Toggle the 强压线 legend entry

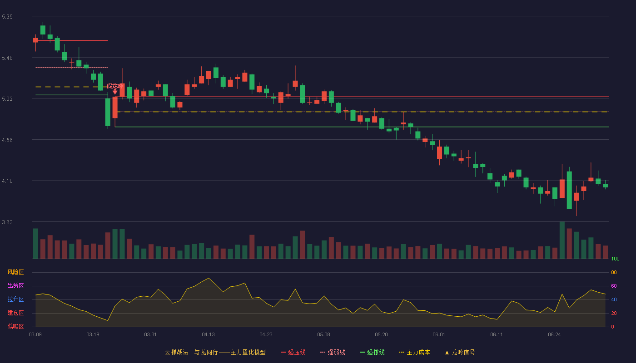[293, 352]
